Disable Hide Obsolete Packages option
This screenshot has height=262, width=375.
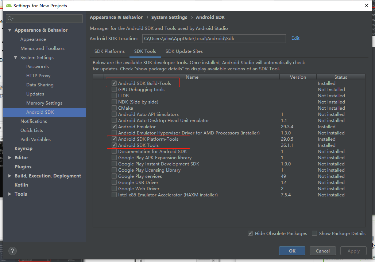[250, 233]
